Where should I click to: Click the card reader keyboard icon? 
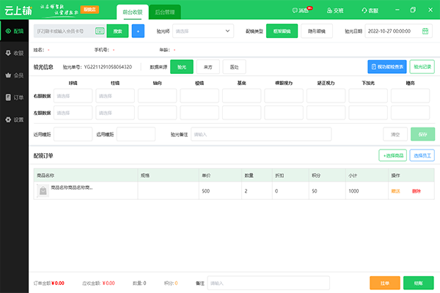(x=100, y=31)
